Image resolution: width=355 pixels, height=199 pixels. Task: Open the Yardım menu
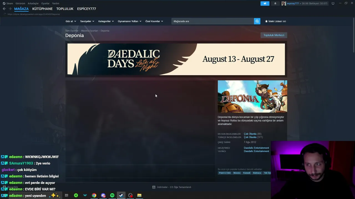pyautogui.click(x=55, y=4)
